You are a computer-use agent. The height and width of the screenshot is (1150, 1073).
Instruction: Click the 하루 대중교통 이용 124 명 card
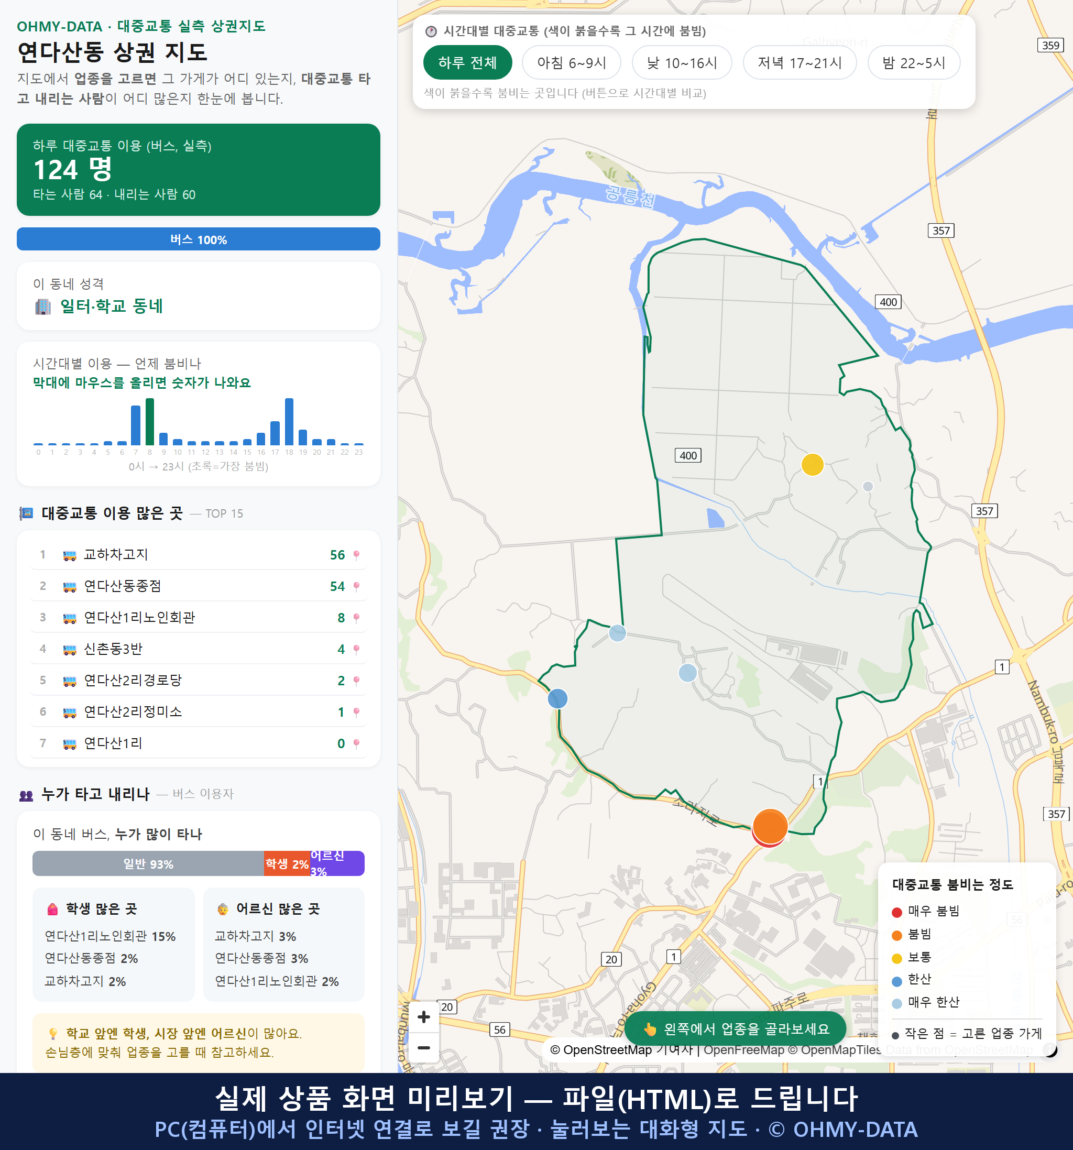click(x=199, y=170)
